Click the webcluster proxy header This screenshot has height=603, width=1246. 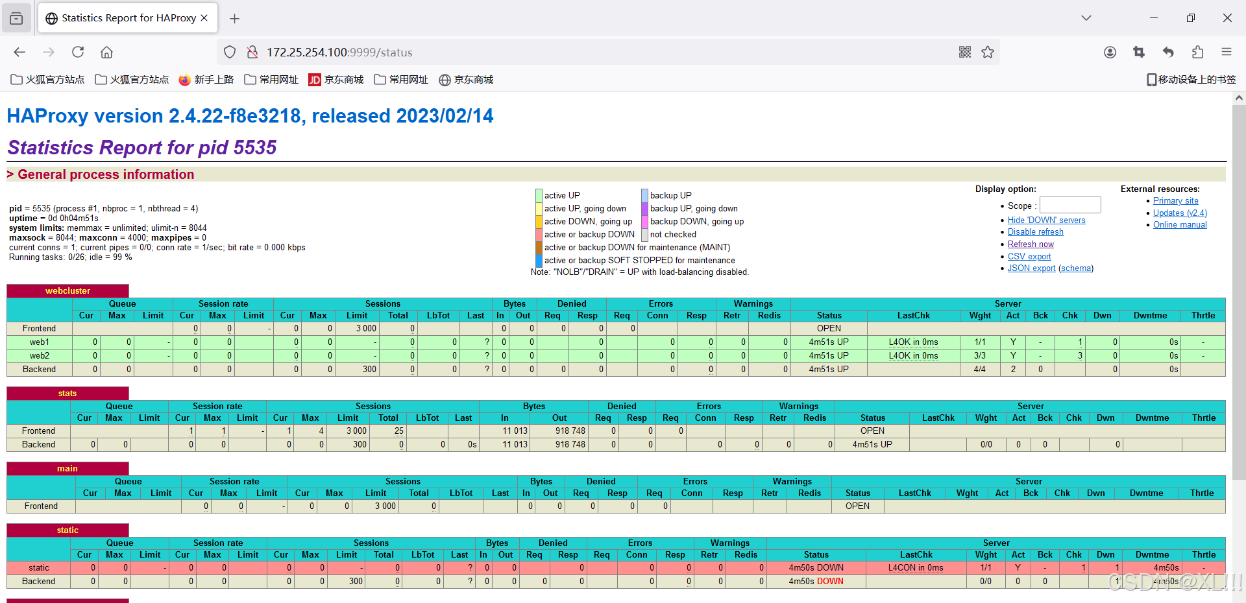(67, 291)
